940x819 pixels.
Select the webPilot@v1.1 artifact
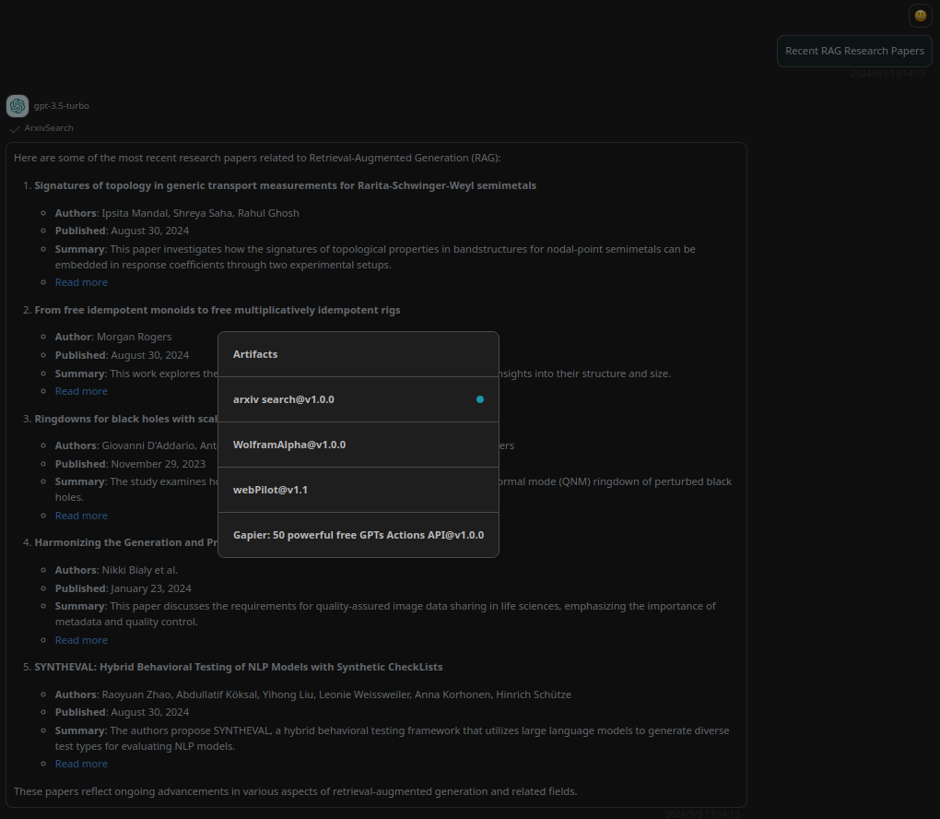(358, 490)
